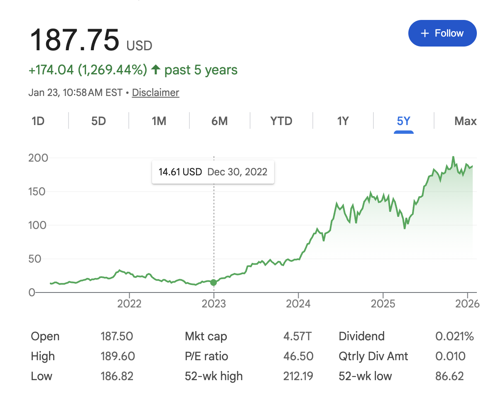Click the 2024 label on the x-axis

(x=298, y=304)
